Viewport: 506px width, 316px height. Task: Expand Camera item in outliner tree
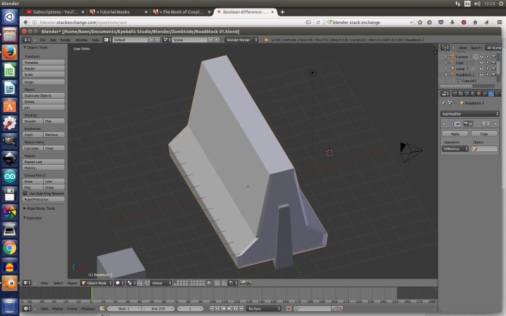(447, 57)
